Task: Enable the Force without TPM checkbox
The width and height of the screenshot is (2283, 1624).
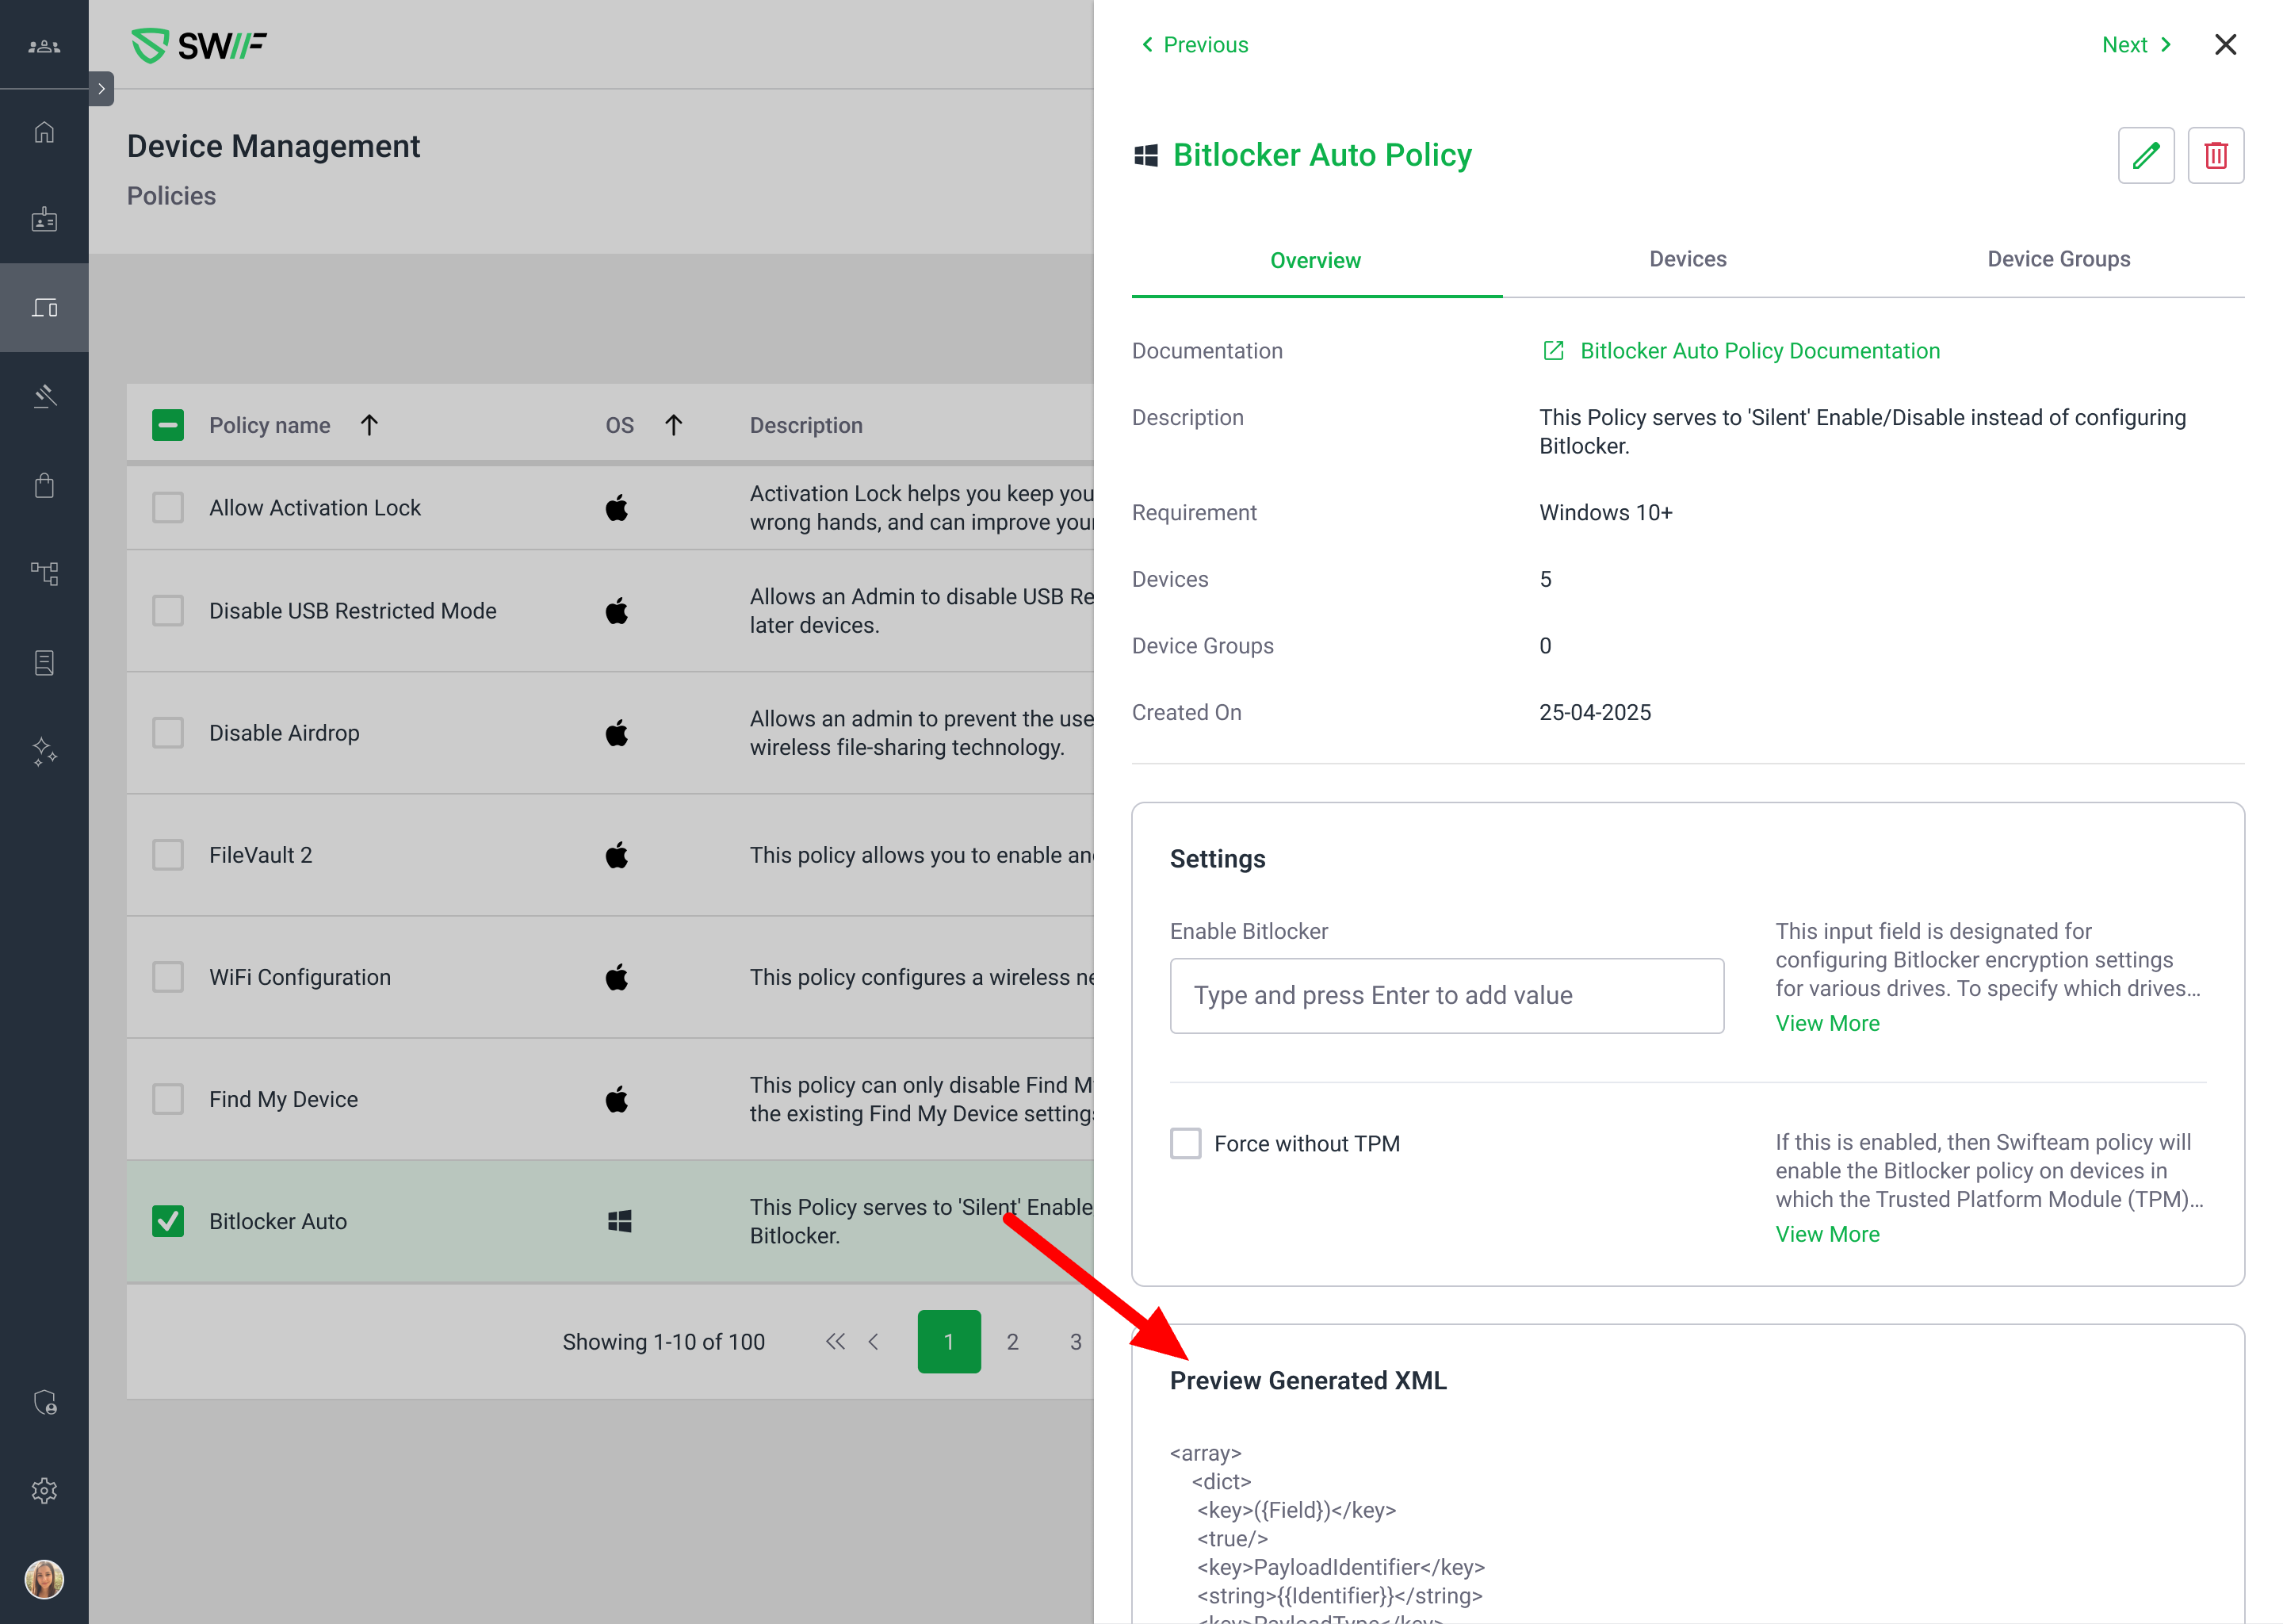Action: [x=1185, y=1143]
